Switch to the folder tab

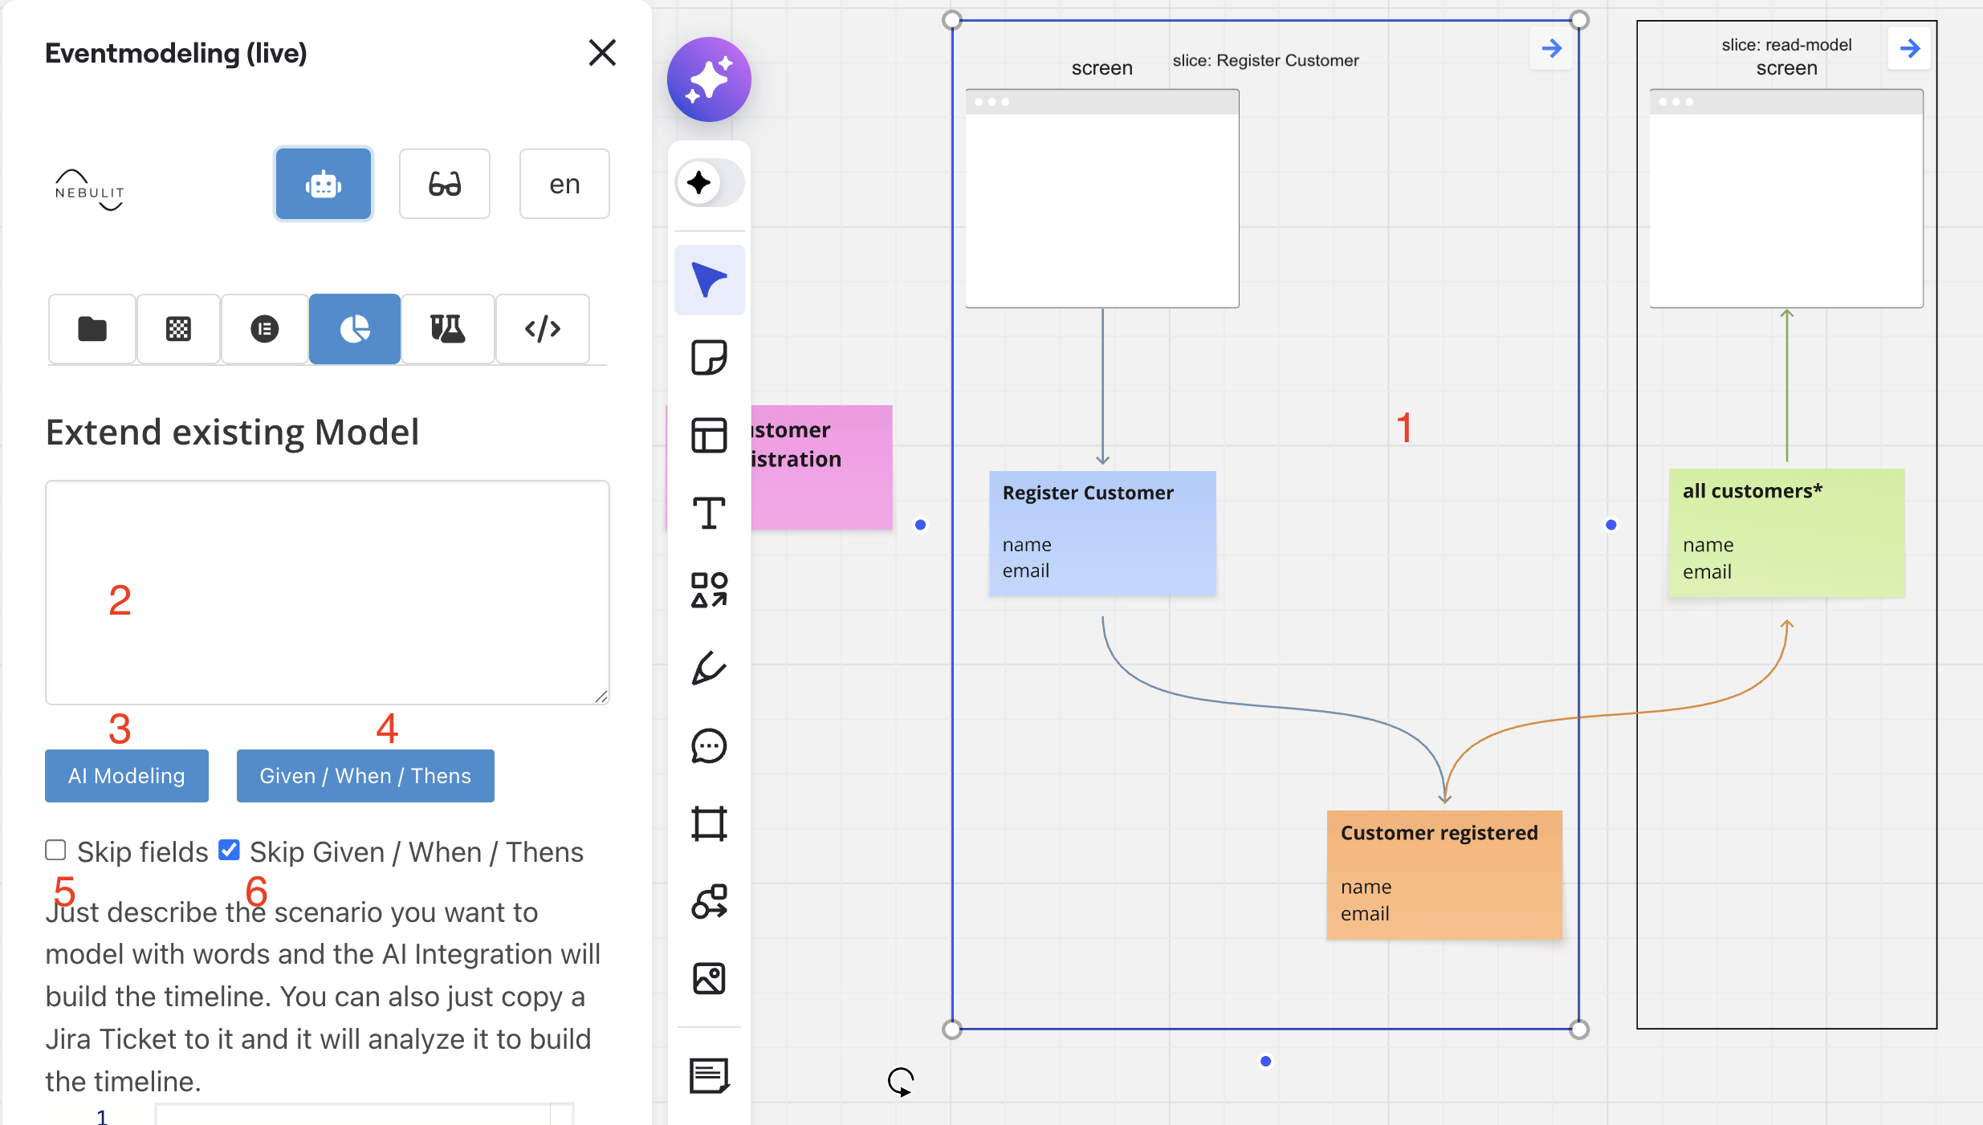pyautogui.click(x=92, y=329)
